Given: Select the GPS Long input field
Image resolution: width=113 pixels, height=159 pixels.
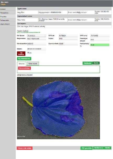Looking at the screenshot, I should tap(100, 36).
